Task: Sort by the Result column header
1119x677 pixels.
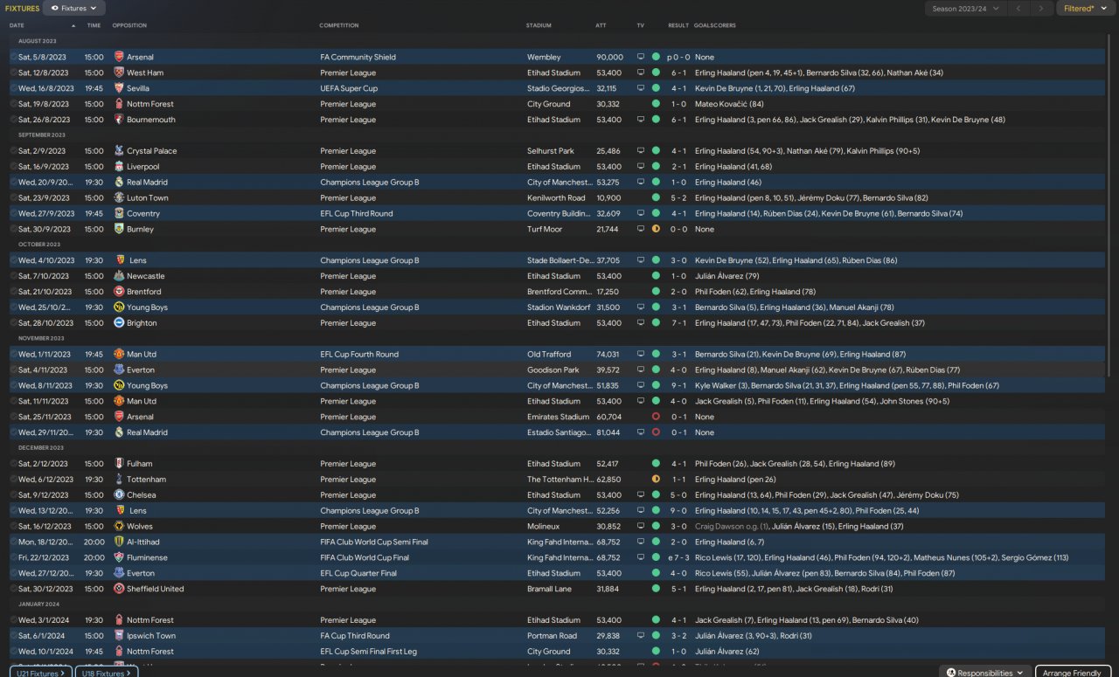Action: pos(678,25)
